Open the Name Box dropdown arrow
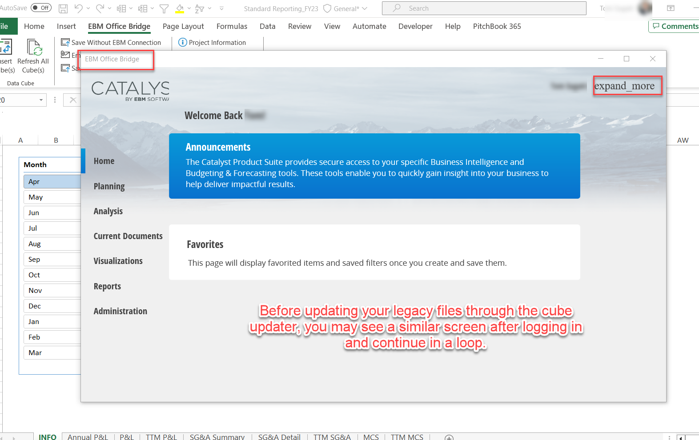This screenshot has height=440, width=699. click(41, 100)
